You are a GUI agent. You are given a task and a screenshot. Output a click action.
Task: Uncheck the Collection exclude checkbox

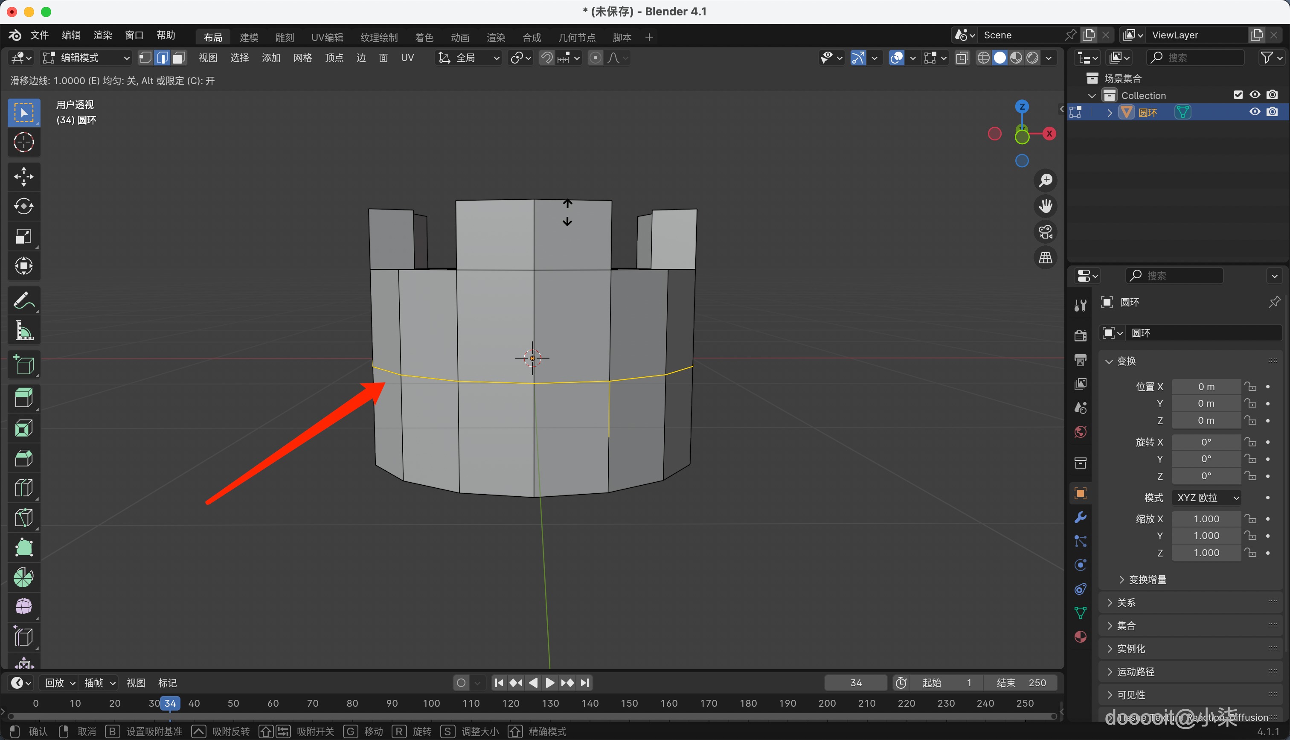pos(1238,95)
